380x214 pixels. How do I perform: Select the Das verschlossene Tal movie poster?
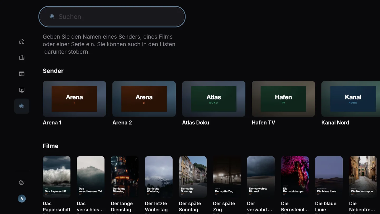(91, 177)
